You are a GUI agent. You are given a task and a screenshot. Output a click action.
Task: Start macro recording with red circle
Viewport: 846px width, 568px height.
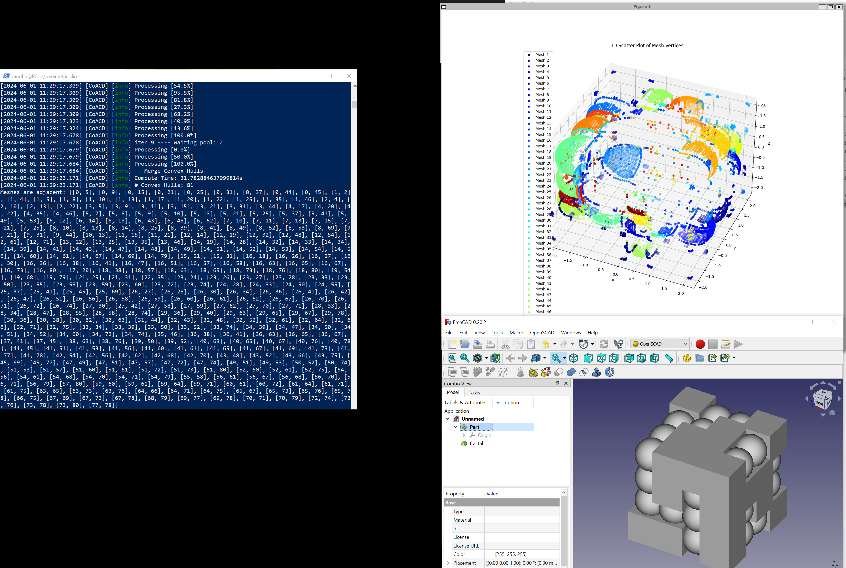(700, 344)
